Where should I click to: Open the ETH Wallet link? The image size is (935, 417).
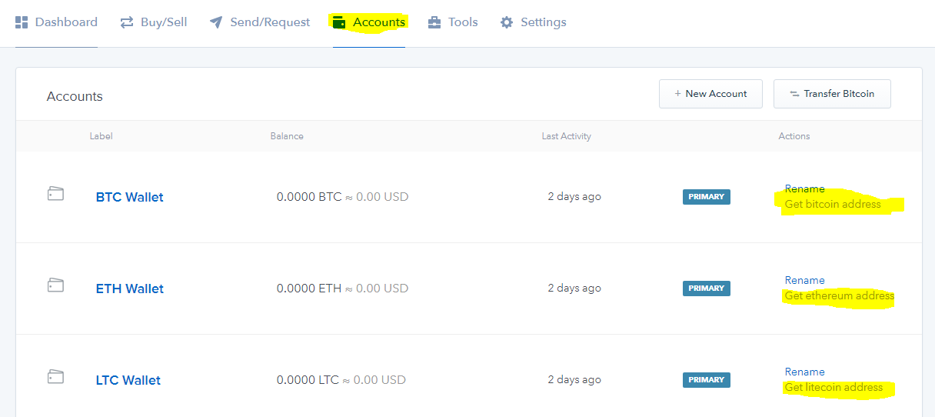[x=129, y=289]
